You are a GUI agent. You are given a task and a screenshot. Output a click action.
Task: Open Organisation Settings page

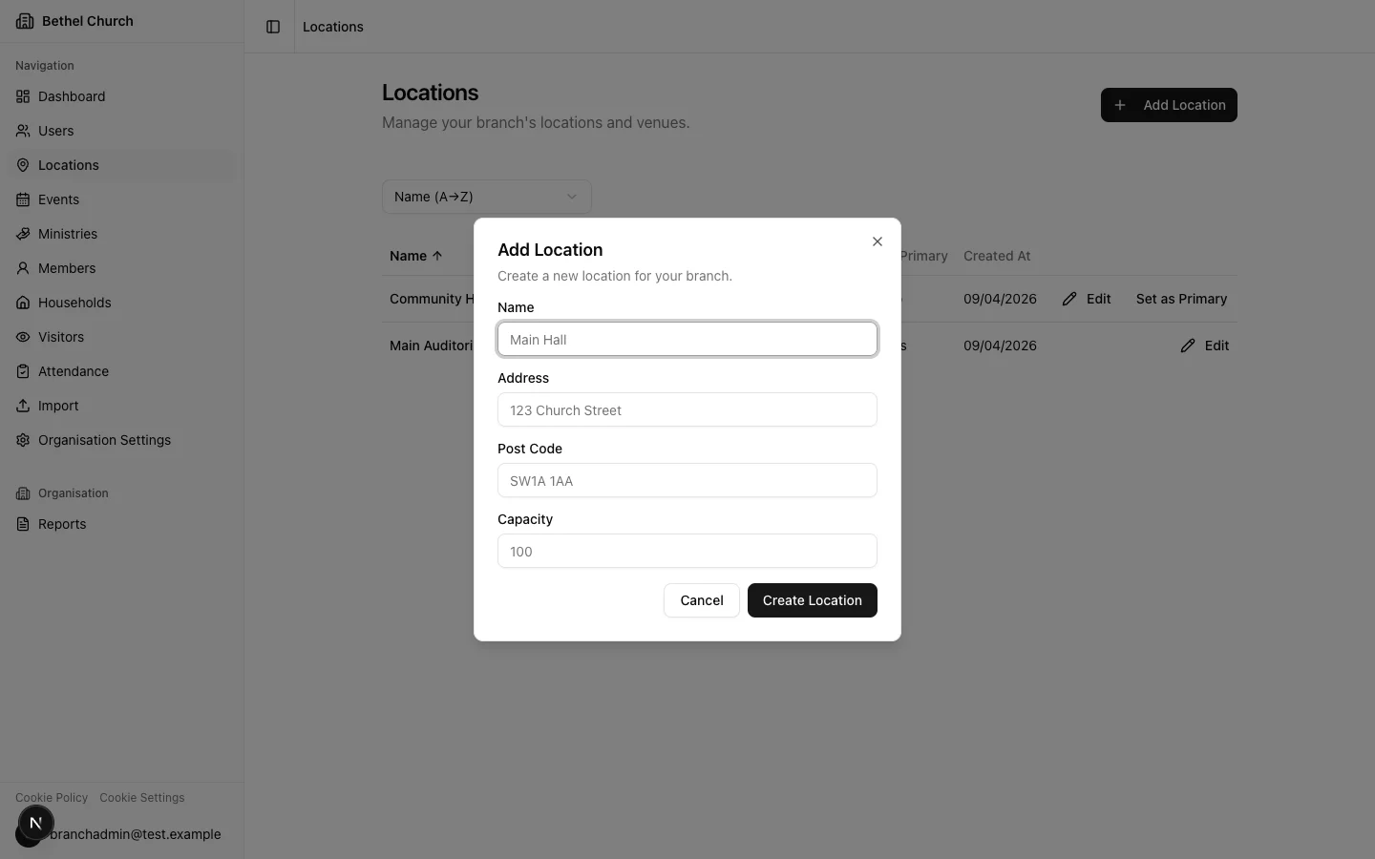click(x=122, y=440)
